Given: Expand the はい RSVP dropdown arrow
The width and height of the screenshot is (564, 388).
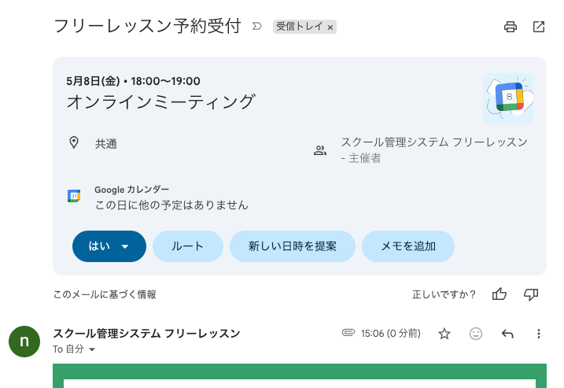Looking at the screenshot, I should click(125, 246).
